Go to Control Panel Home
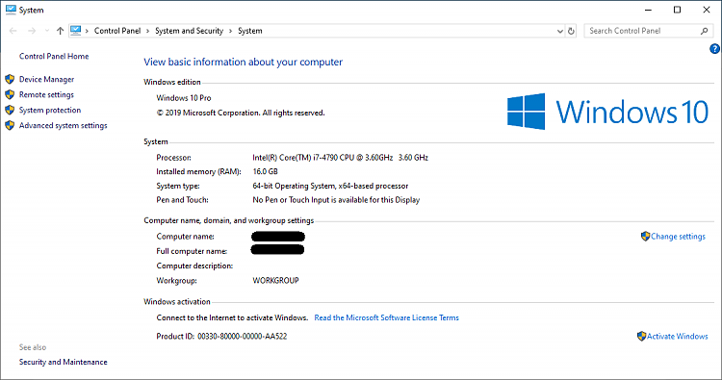Viewport: 722px width, 380px height. click(54, 56)
